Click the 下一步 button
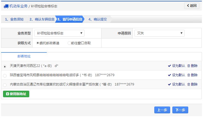203x118 pixels. click(x=180, y=110)
